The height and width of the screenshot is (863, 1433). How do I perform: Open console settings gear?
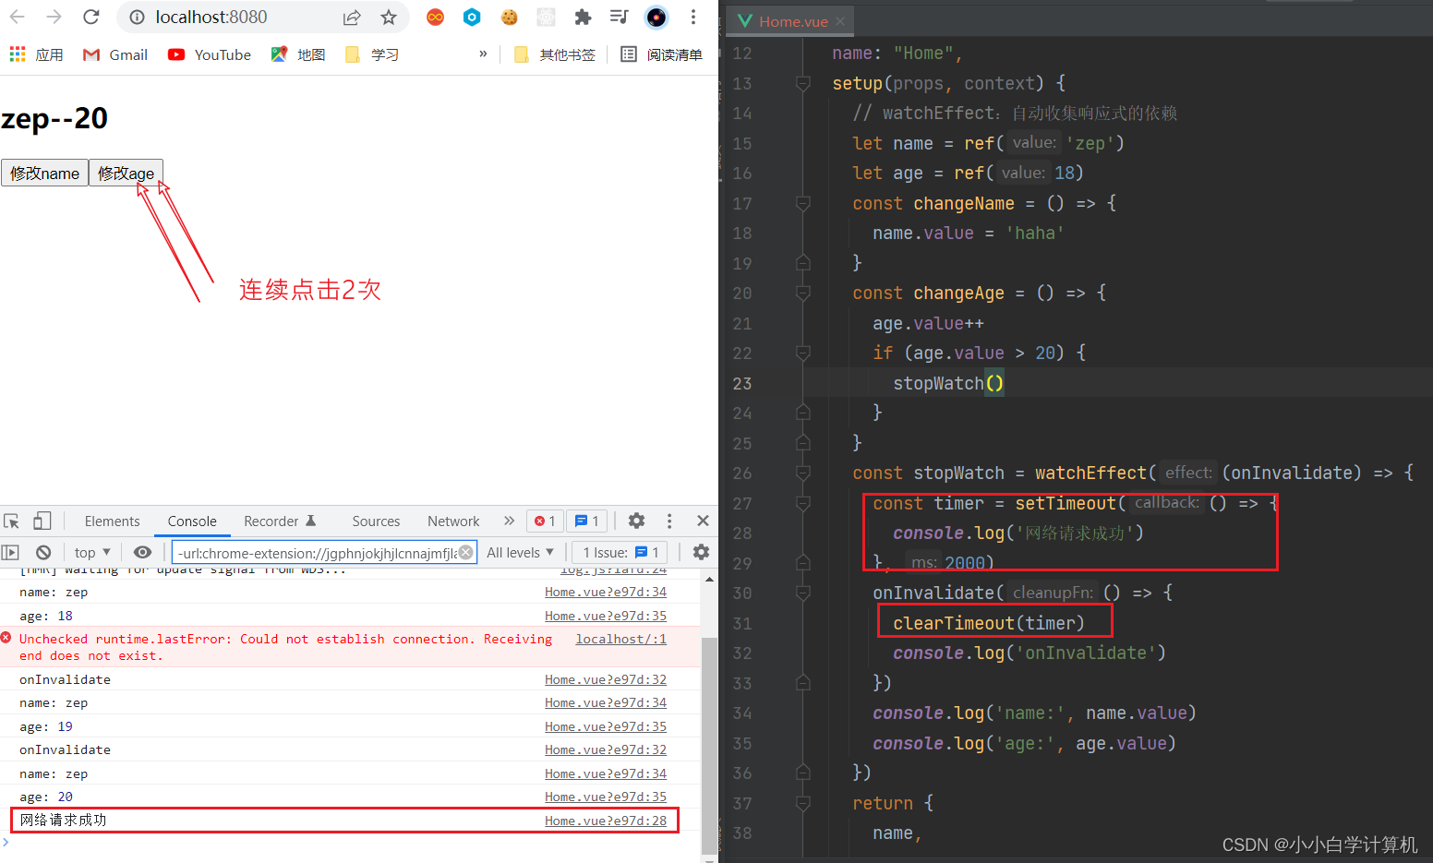[701, 552]
